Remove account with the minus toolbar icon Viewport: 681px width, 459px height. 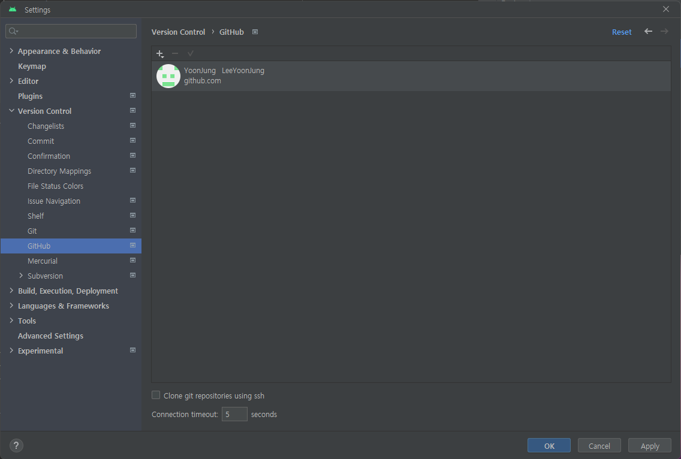(x=175, y=53)
